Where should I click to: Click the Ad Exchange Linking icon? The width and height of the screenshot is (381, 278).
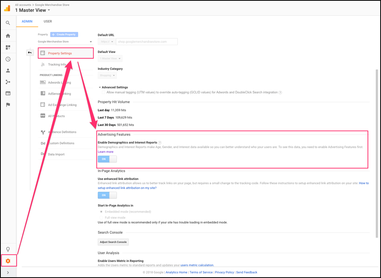tap(43, 104)
